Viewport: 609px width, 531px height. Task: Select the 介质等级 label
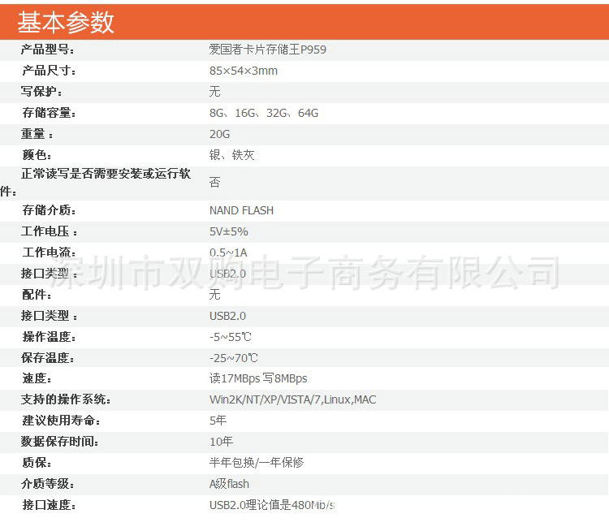[47, 484]
